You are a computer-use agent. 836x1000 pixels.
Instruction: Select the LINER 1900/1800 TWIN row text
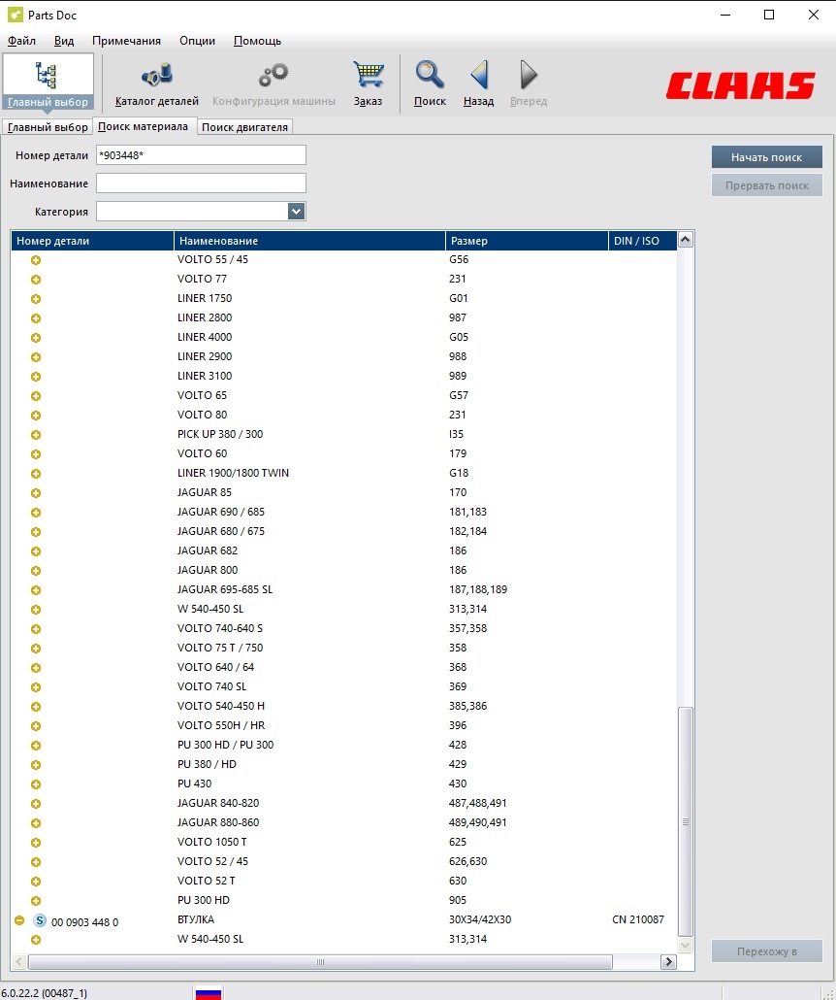233,473
